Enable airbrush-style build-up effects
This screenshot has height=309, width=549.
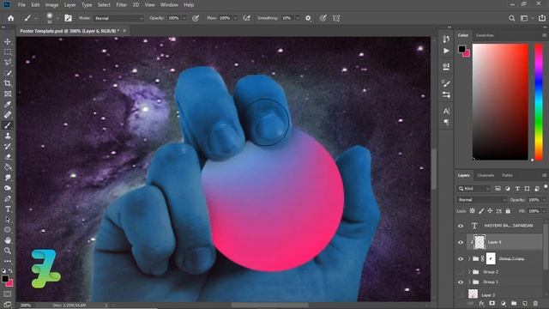point(247,18)
